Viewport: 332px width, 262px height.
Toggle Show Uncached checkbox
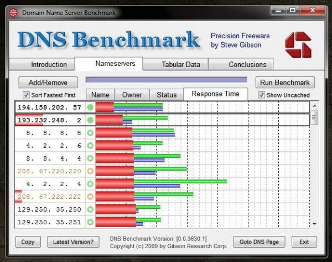[262, 95]
